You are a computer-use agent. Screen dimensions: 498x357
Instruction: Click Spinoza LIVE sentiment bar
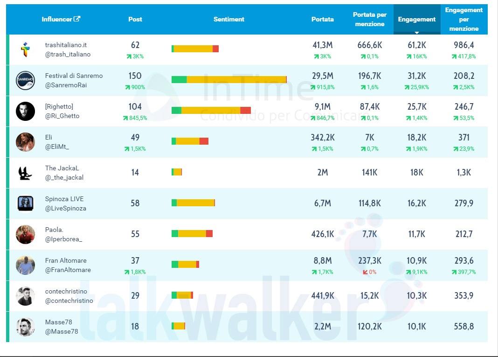tap(193, 203)
